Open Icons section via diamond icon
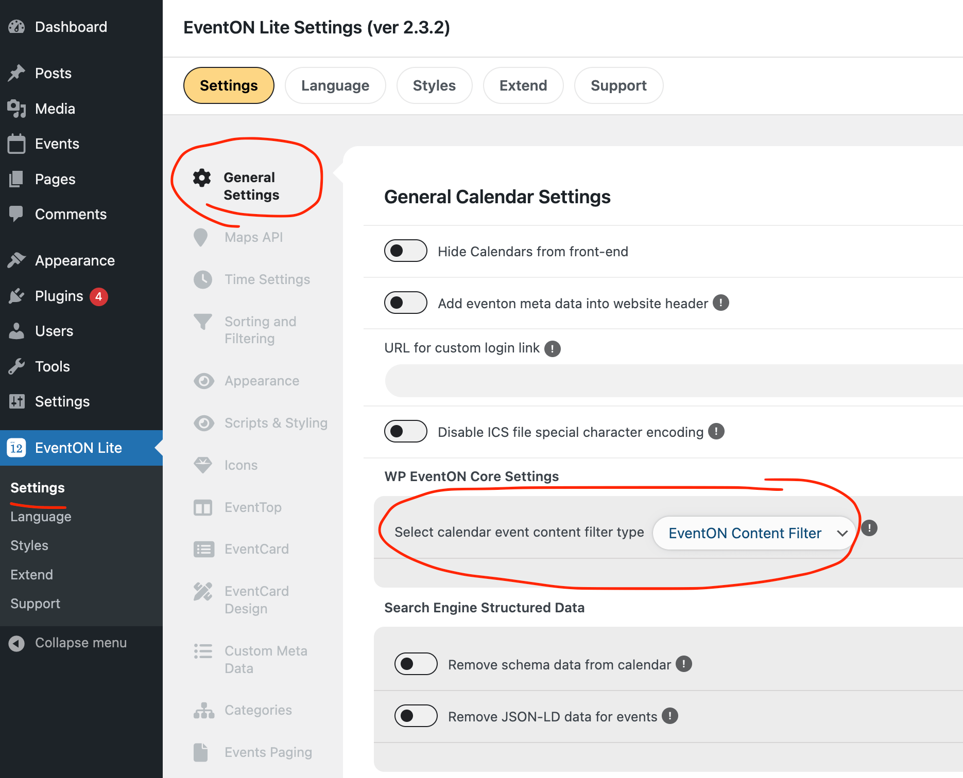This screenshot has height=778, width=963. (x=203, y=465)
